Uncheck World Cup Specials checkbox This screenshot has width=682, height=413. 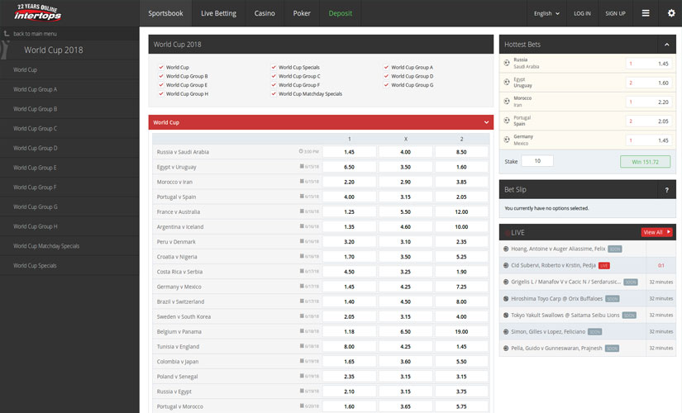pos(274,68)
